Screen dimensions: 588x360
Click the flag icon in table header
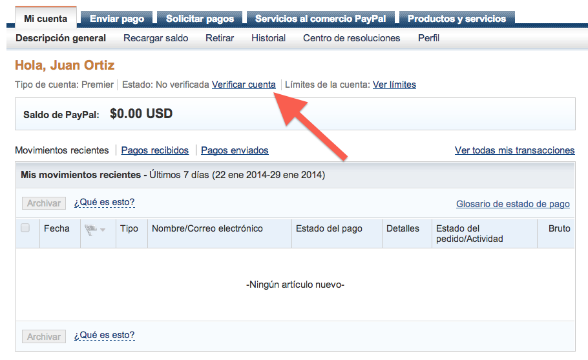point(90,229)
